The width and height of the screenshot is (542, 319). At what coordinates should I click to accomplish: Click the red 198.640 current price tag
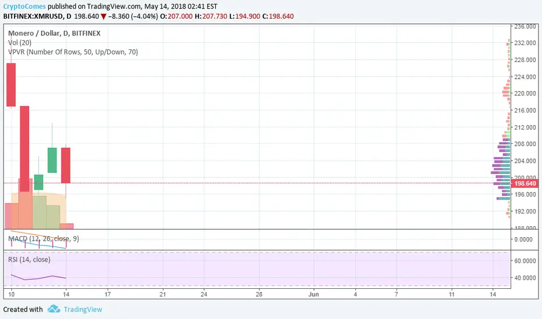525,183
